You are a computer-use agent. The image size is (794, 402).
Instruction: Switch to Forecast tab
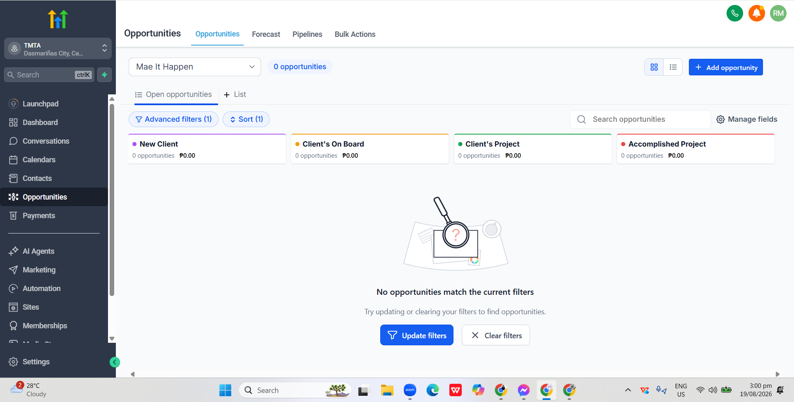(x=266, y=34)
